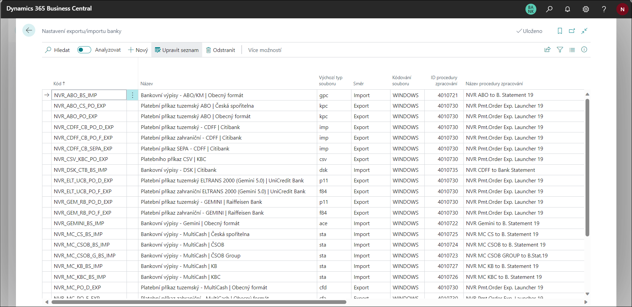Image resolution: width=632 pixels, height=307 pixels.
Task: Click the scroll down arrow
Action: coord(587,294)
